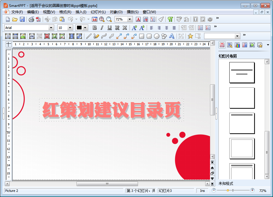
Task: Open the zoom level 72% dropdown
Action: click(130, 19)
